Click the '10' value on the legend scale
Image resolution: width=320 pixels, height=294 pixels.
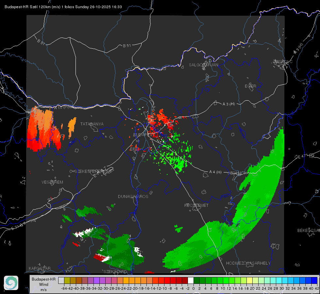point(223,288)
